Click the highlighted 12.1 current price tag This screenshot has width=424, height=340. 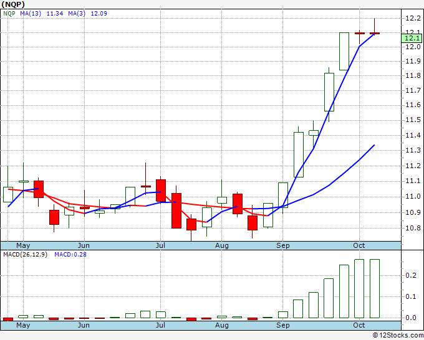coord(412,39)
